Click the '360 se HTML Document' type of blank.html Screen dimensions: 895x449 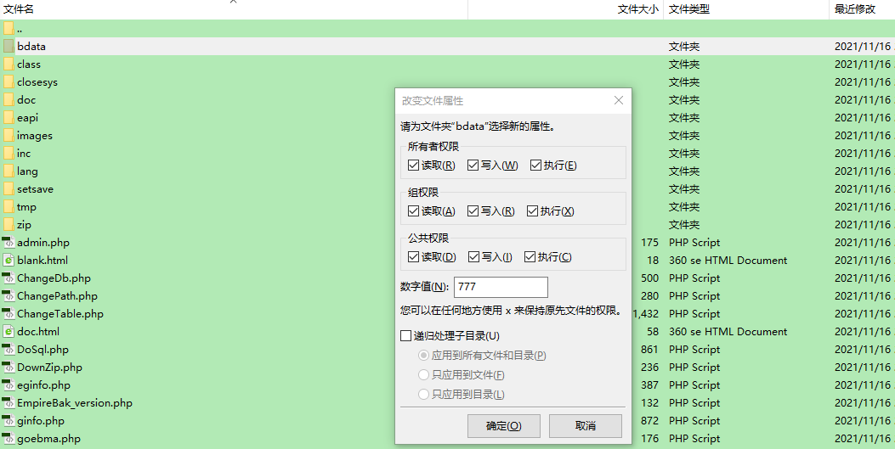(728, 261)
